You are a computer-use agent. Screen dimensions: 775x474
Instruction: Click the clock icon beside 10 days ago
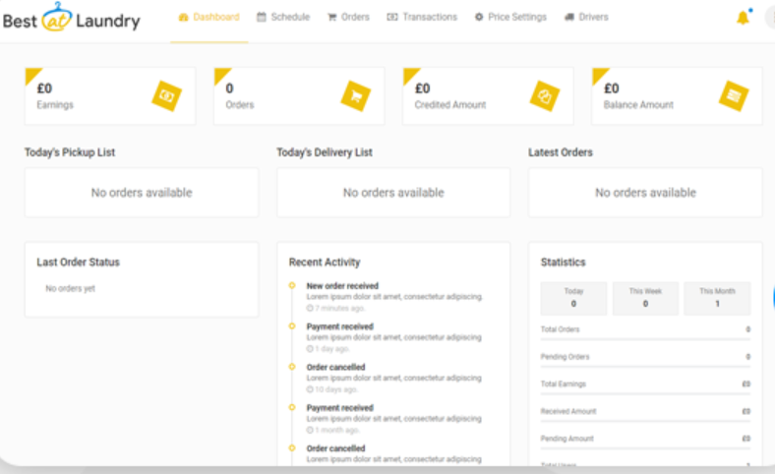pos(310,389)
